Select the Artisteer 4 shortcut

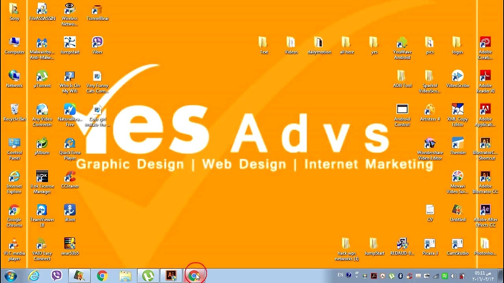tap(430, 112)
